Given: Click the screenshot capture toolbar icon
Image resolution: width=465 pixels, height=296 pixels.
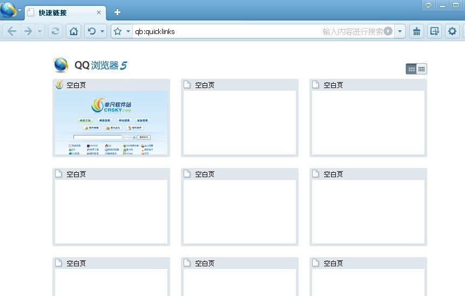Looking at the screenshot, I should tap(434, 31).
